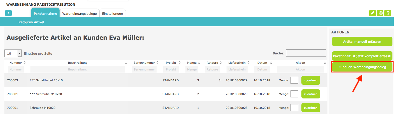Click the green printer icon
394x114 pixels.
[x=380, y=13]
